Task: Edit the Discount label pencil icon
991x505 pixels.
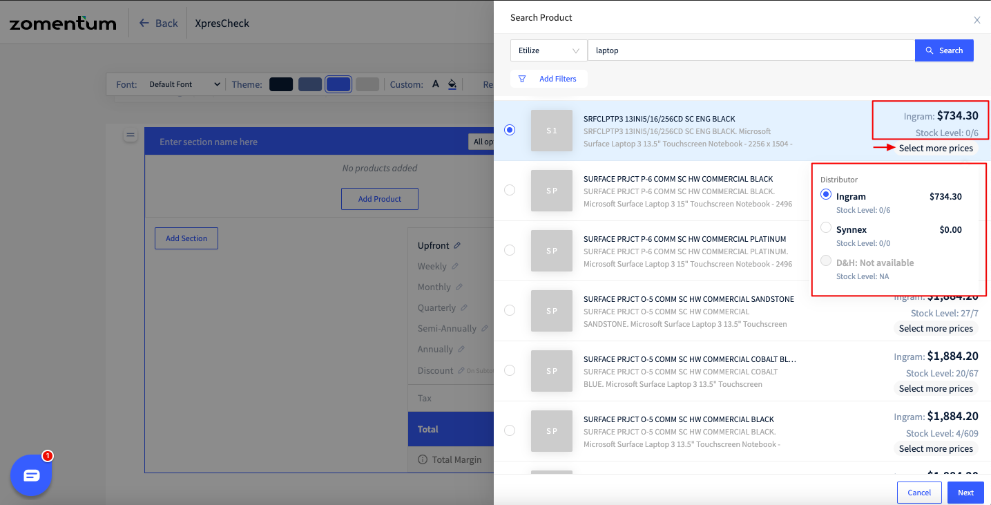Action: coord(461,370)
